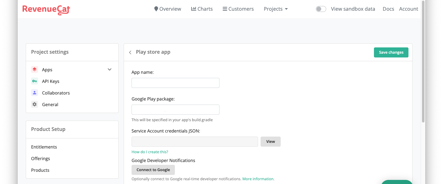Collapse the Apps section chevron
Image resolution: width=443 pixels, height=184 pixels.
coord(109,69)
